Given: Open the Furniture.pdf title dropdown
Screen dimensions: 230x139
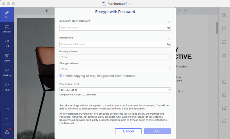Looking at the screenshot, I should (130, 4).
